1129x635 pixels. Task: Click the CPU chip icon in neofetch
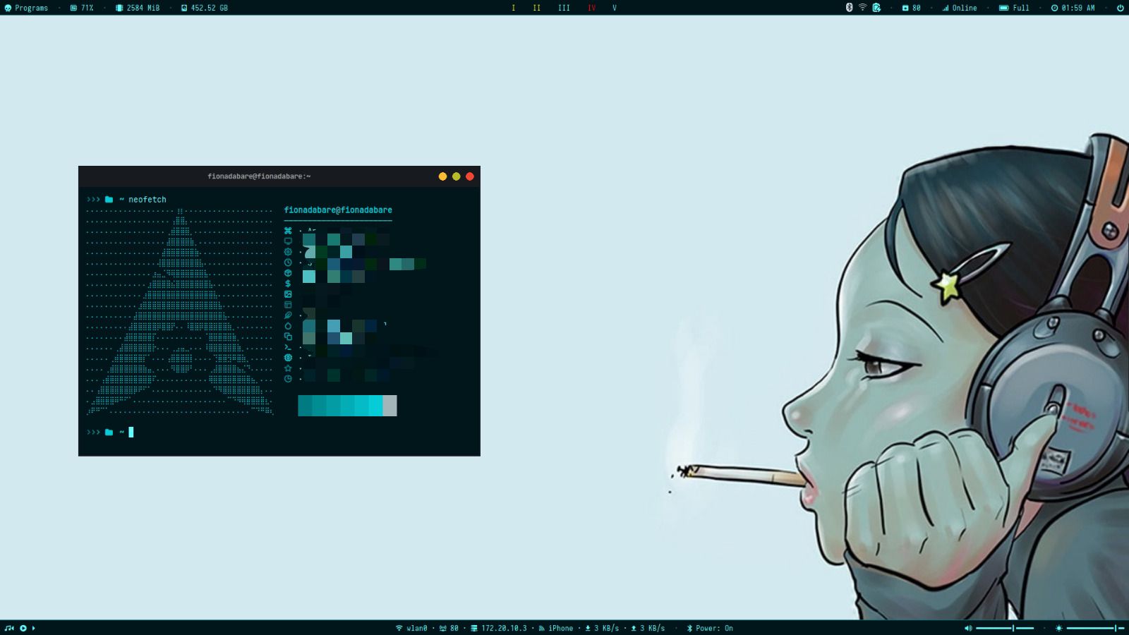288,358
